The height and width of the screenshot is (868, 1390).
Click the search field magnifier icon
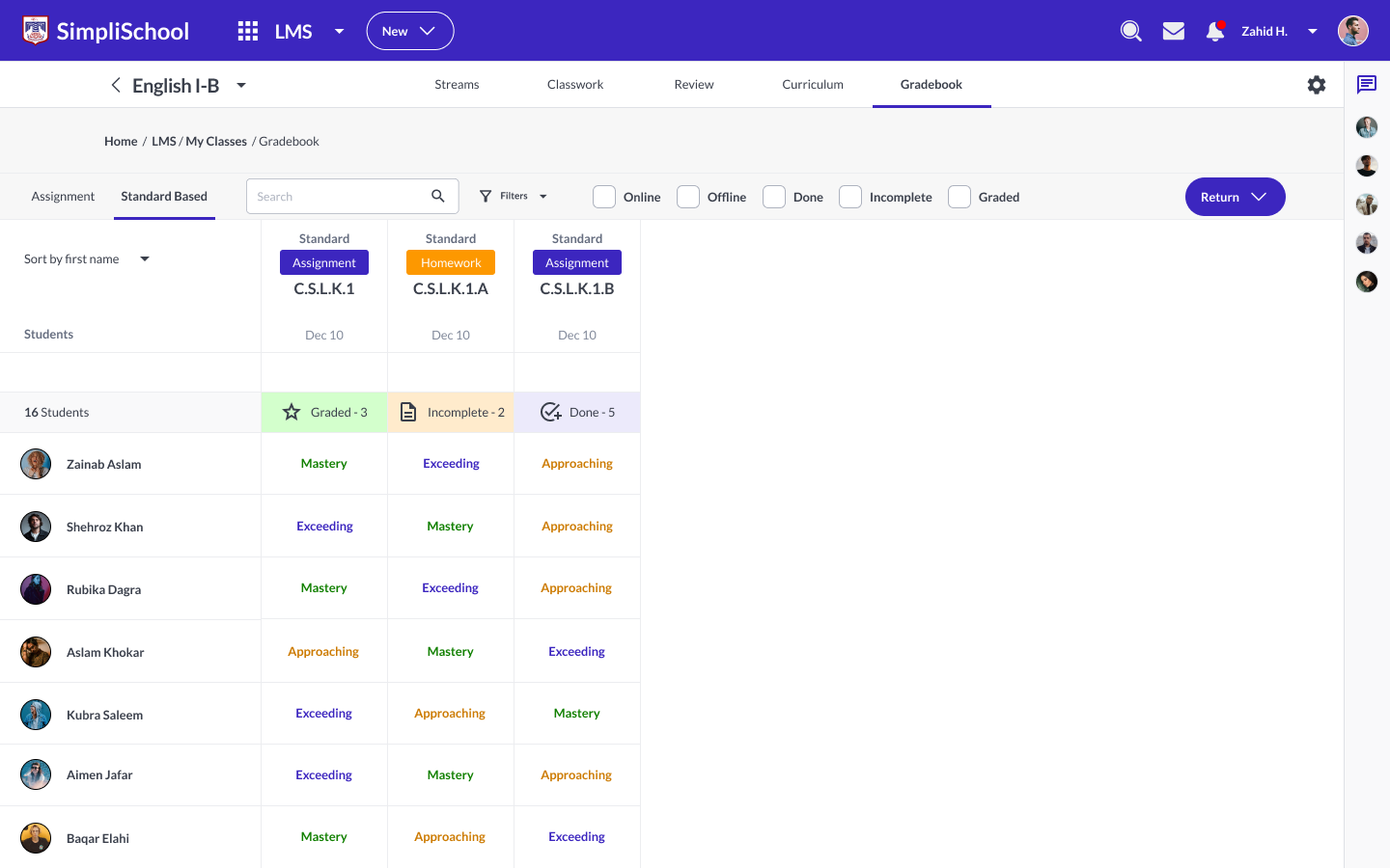point(438,196)
